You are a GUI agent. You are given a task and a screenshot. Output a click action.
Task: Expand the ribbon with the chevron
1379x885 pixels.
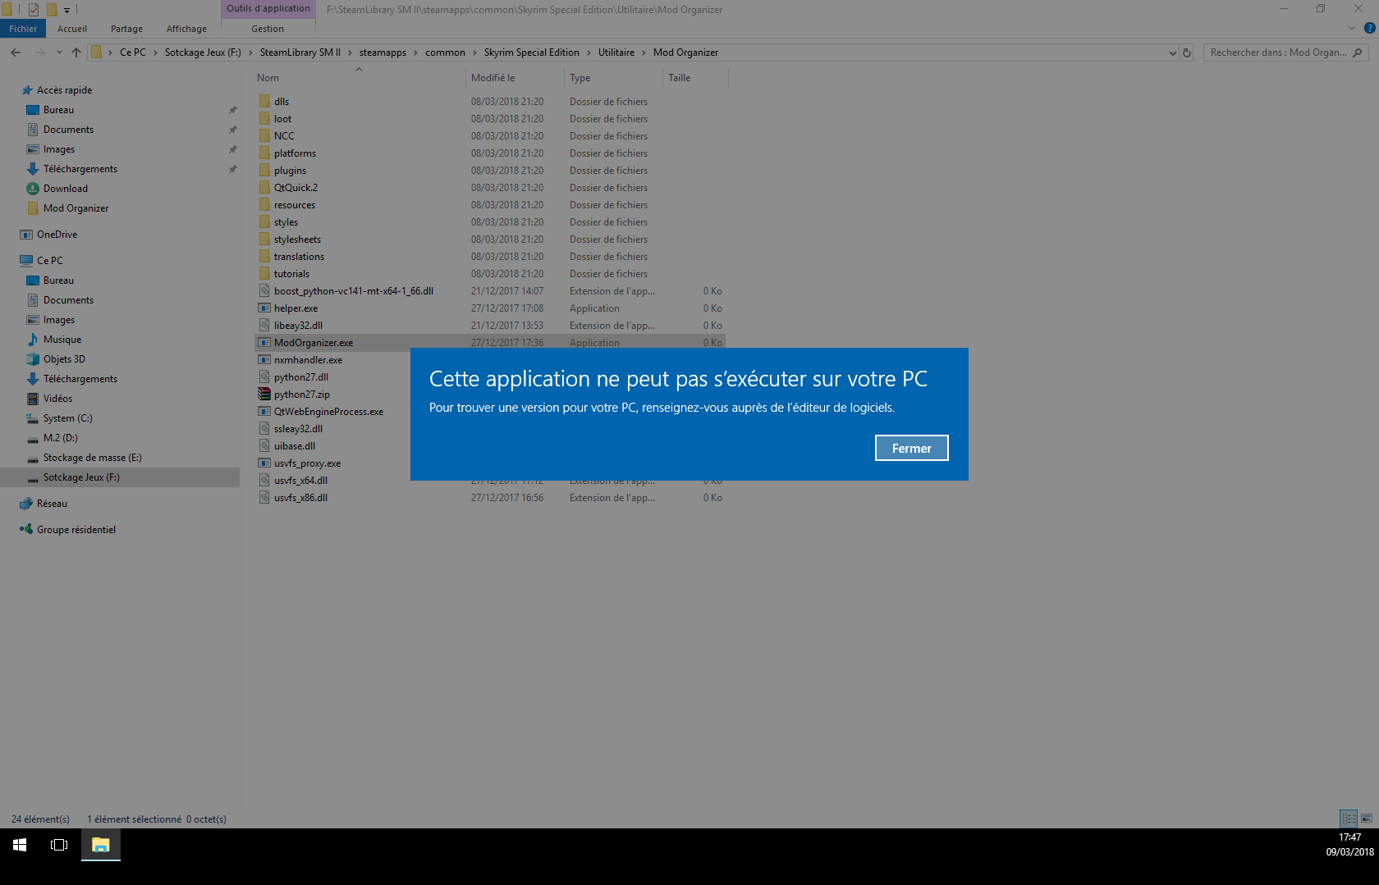1352,28
